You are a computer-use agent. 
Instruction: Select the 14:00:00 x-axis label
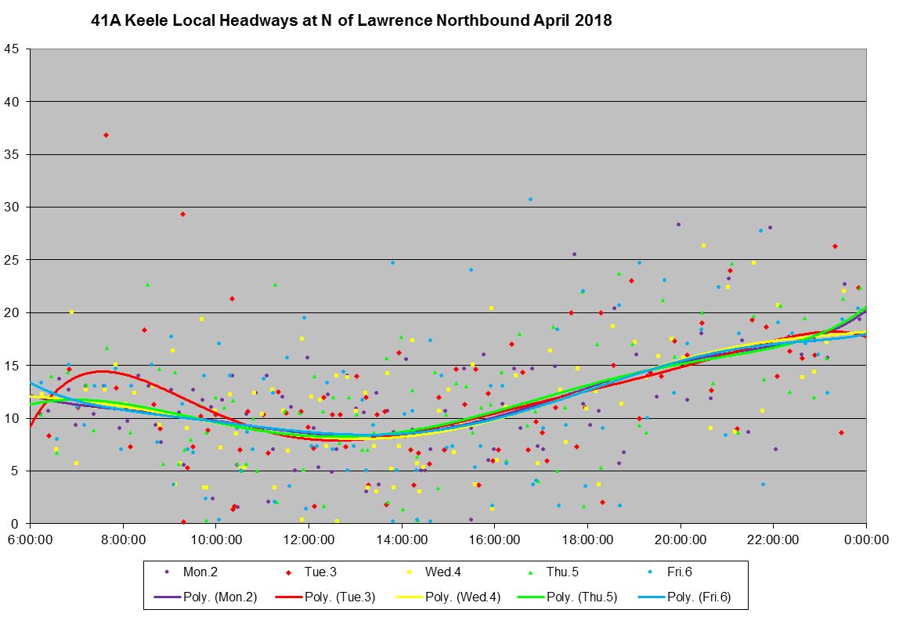(402, 539)
